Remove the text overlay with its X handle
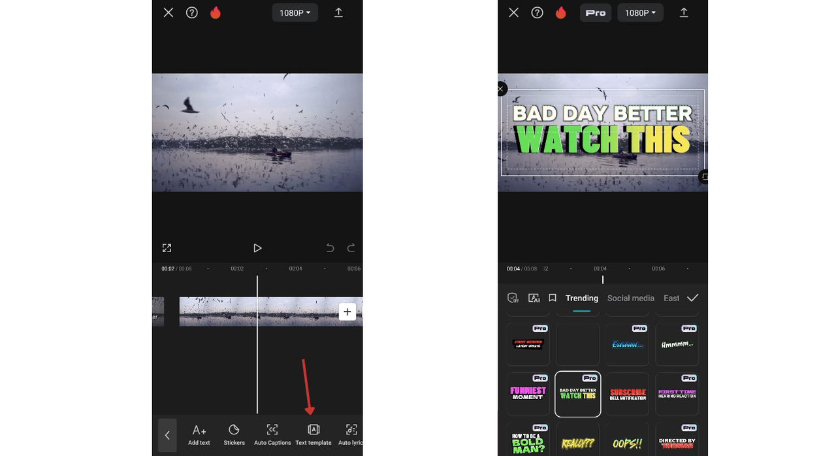The image size is (836, 456). click(x=501, y=89)
